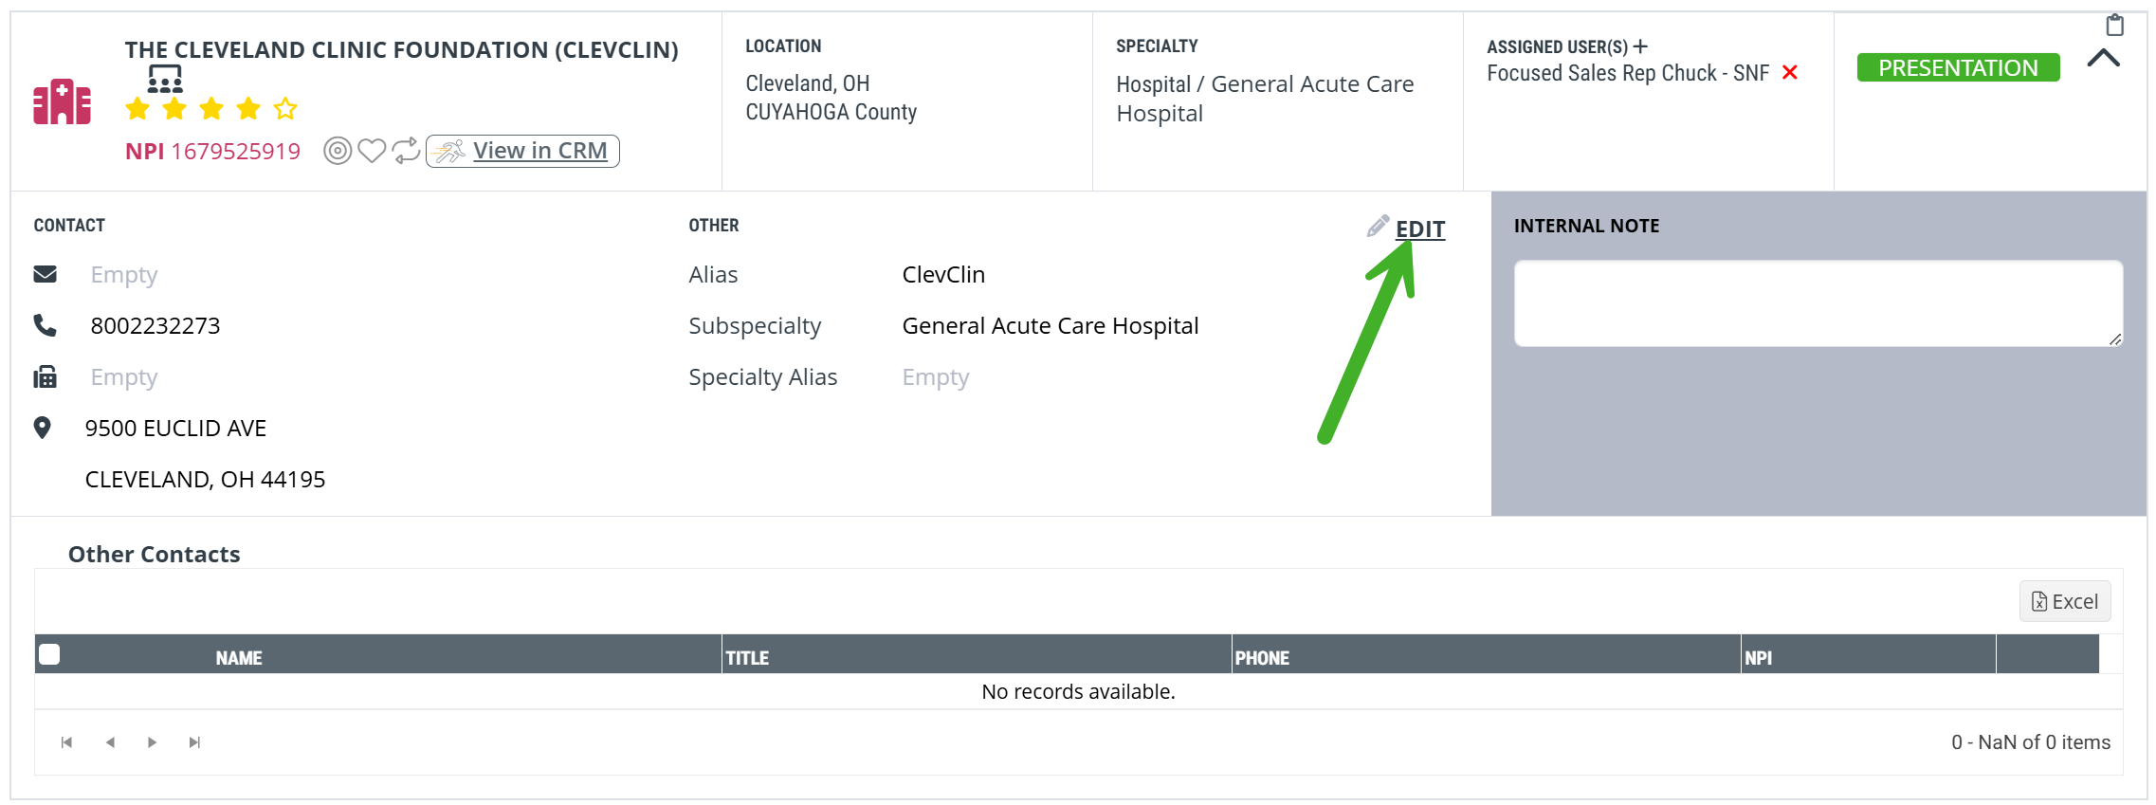
Task: Click the red hospital building icon
Action: pyautogui.click(x=63, y=101)
